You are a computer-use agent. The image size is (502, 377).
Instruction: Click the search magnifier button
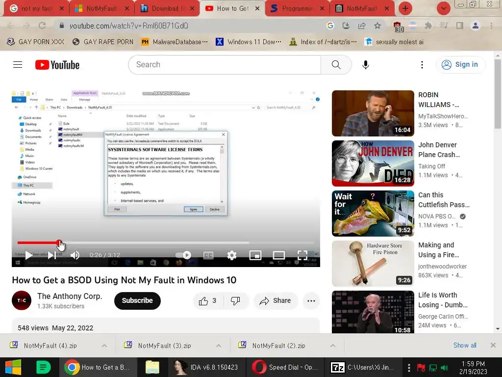point(336,65)
